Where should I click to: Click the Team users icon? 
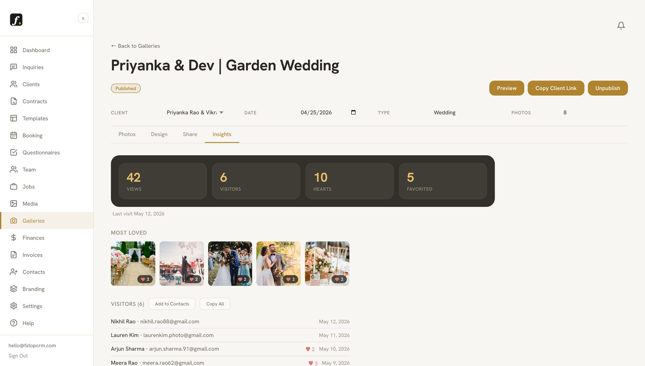click(x=14, y=170)
